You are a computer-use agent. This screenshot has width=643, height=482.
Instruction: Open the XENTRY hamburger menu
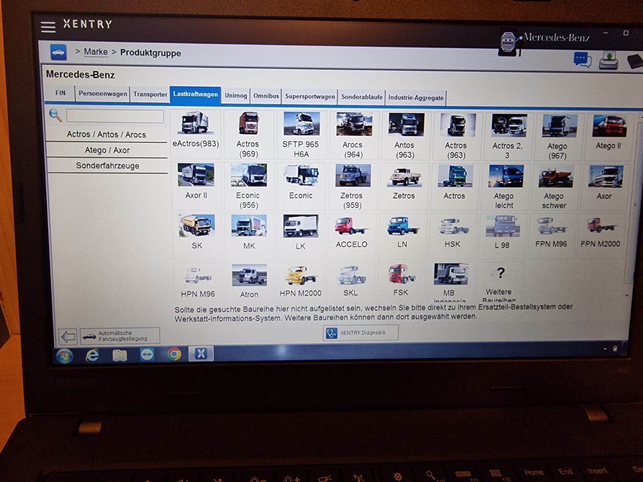pos(48,27)
